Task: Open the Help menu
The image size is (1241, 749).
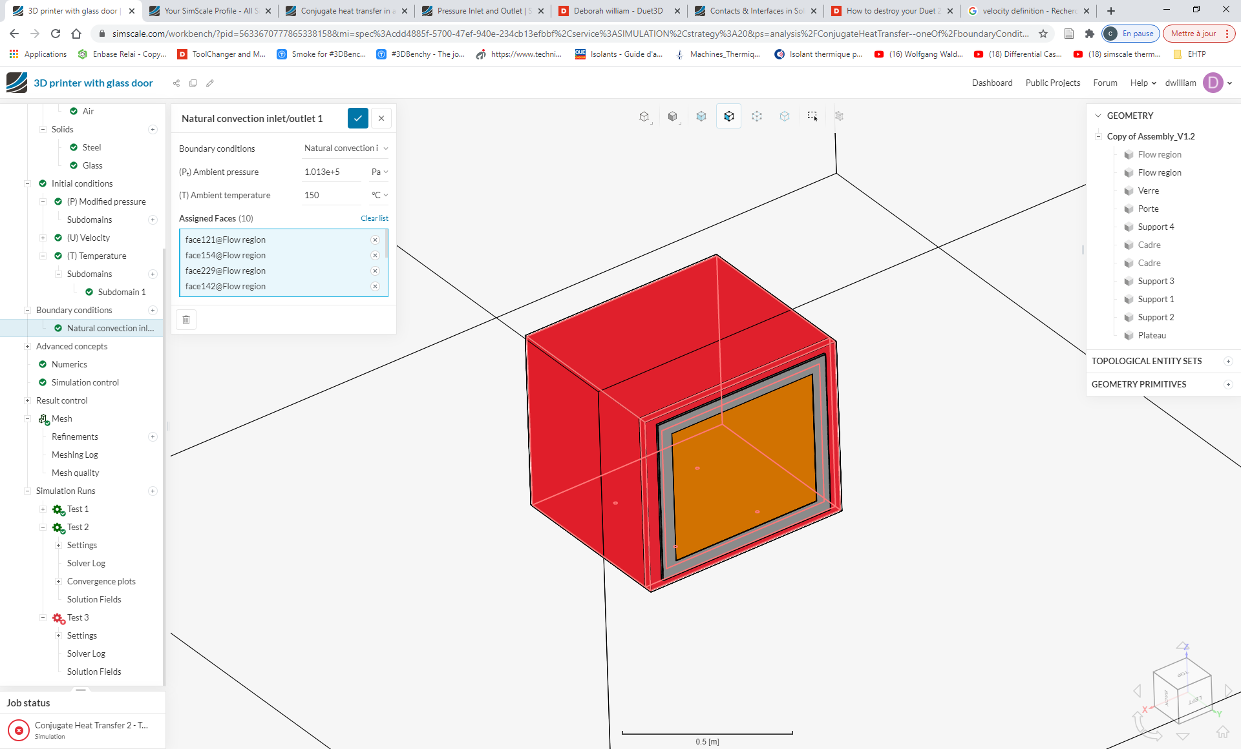Action: pos(1142,83)
